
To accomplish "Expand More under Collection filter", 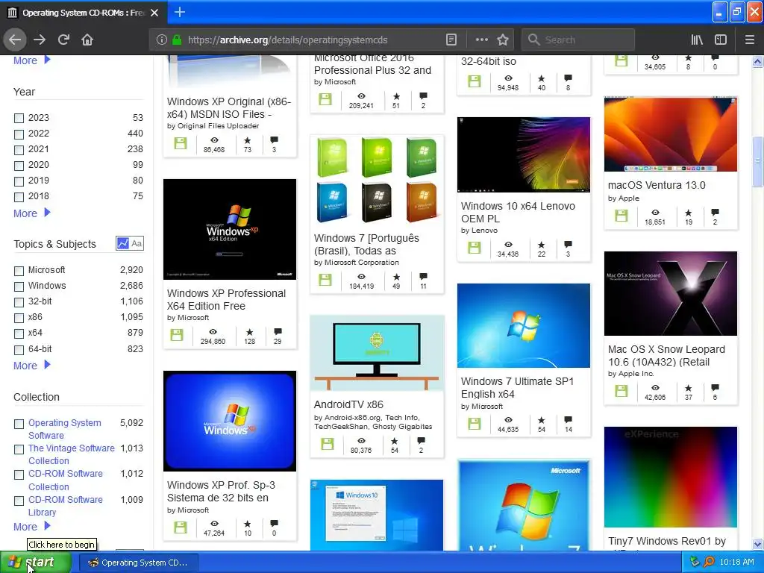I will point(31,527).
